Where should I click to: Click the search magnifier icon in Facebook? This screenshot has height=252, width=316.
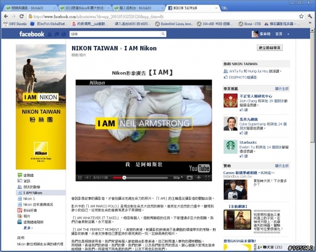[163, 34]
